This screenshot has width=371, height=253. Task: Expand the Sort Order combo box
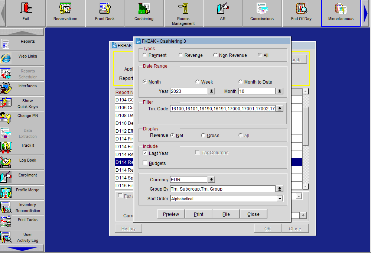pyautogui.click(x=280, y=199)
